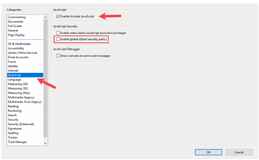
Task: Select the Measuring (Geo) category
Action: pos(19,93)
